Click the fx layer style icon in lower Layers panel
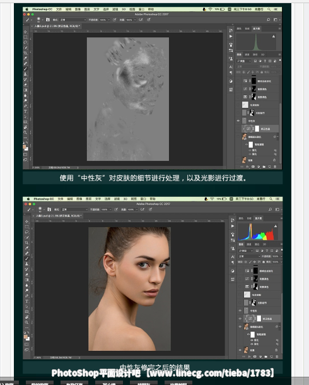309x385 pixels. tap(250, 357)
